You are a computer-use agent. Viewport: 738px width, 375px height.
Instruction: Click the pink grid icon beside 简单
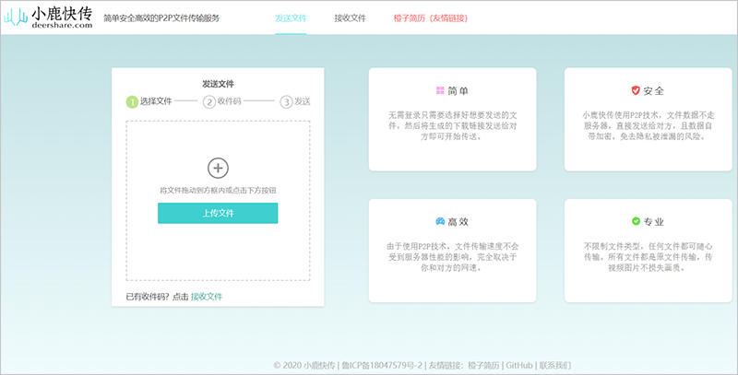pos(440,90)
